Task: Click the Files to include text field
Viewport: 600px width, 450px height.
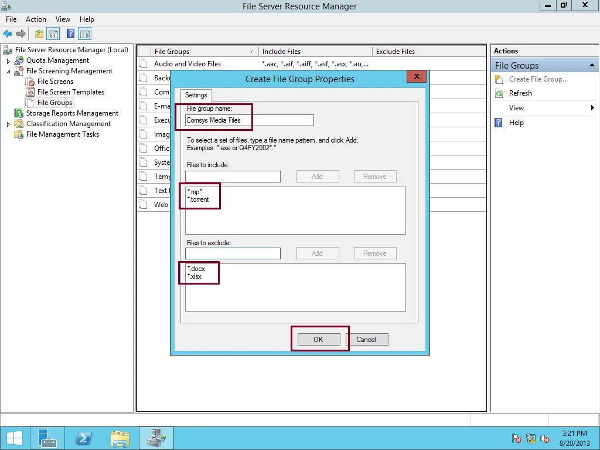Action: pyautogui.click(x=233, y=177)
